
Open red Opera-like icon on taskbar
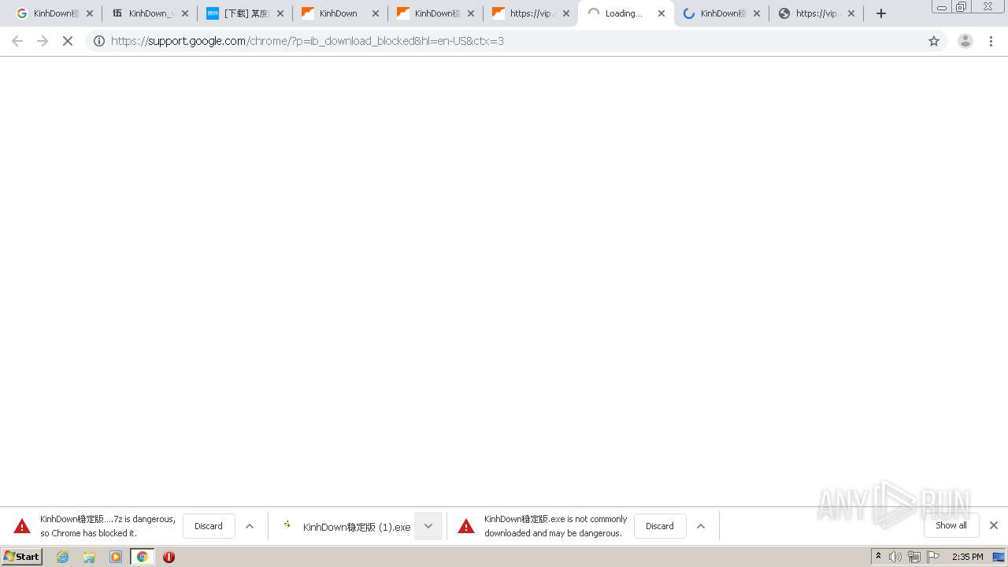point(169,557)
